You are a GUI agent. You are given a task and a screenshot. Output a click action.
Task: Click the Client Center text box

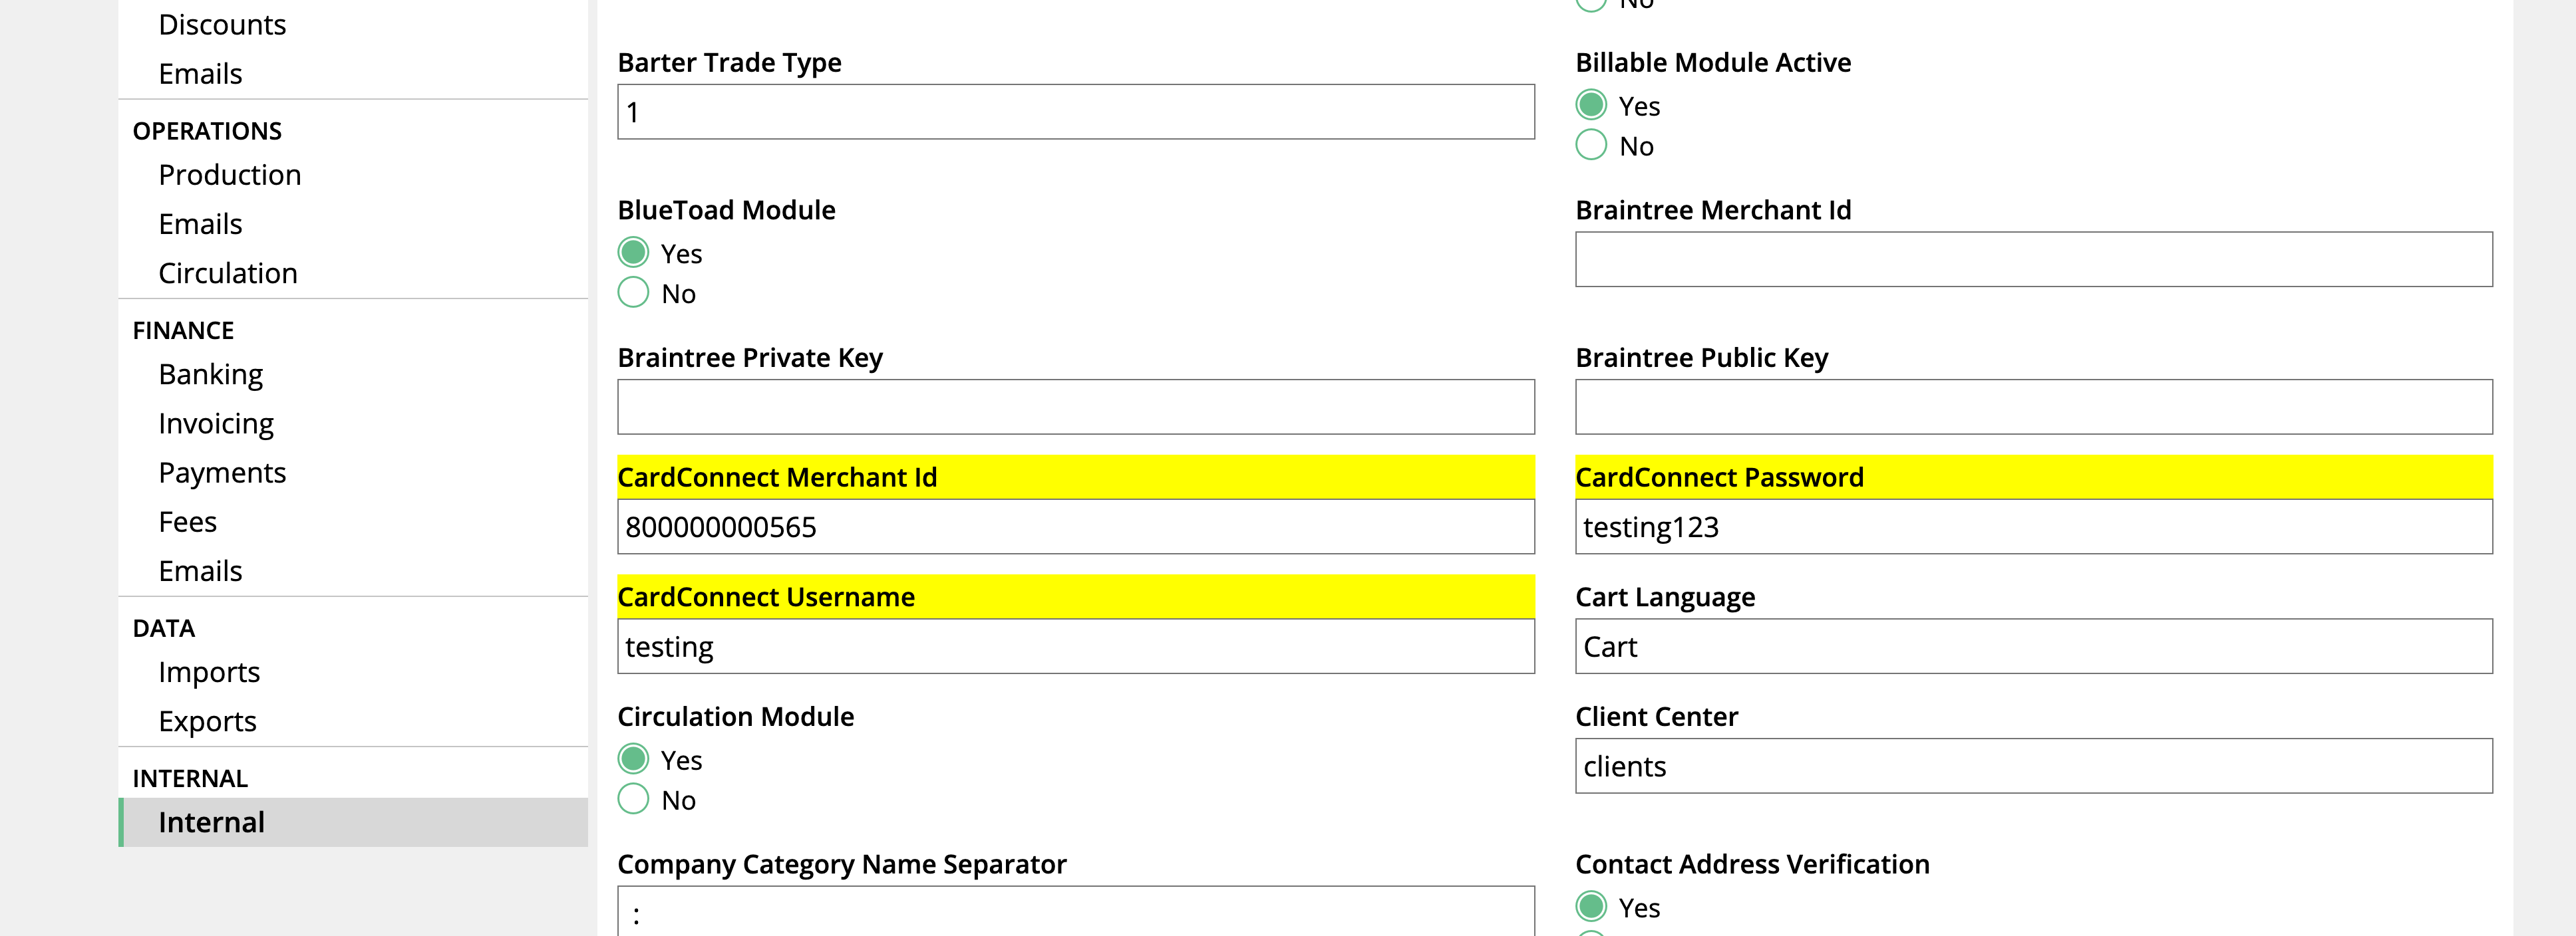[x=2034, y=766]
